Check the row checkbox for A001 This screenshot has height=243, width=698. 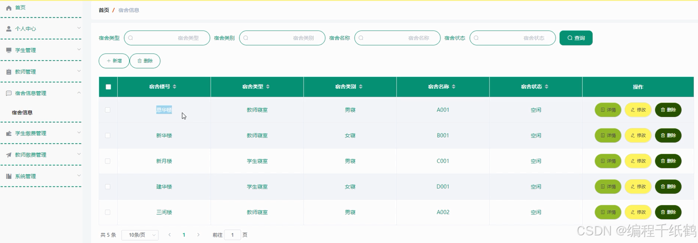point(108,110)
